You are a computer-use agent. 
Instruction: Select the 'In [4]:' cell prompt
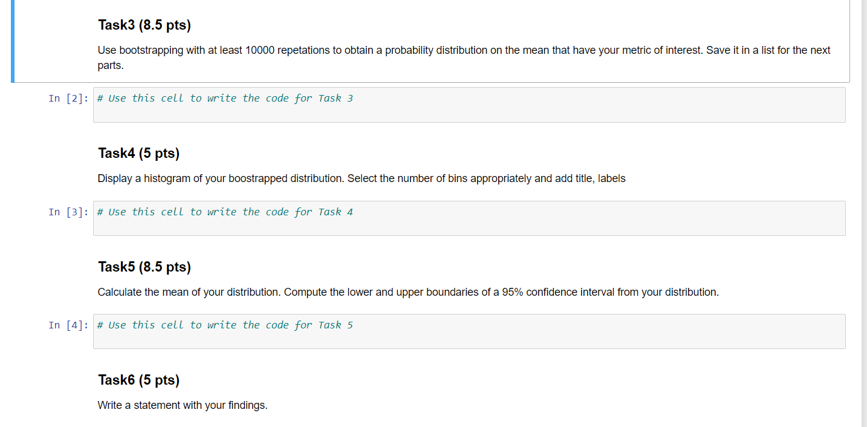tap(67, 325)
